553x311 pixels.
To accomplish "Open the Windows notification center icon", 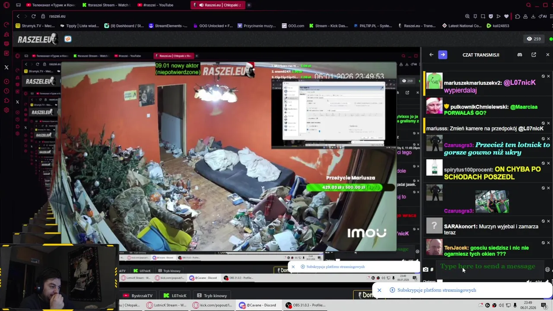I will coord(543,305).
